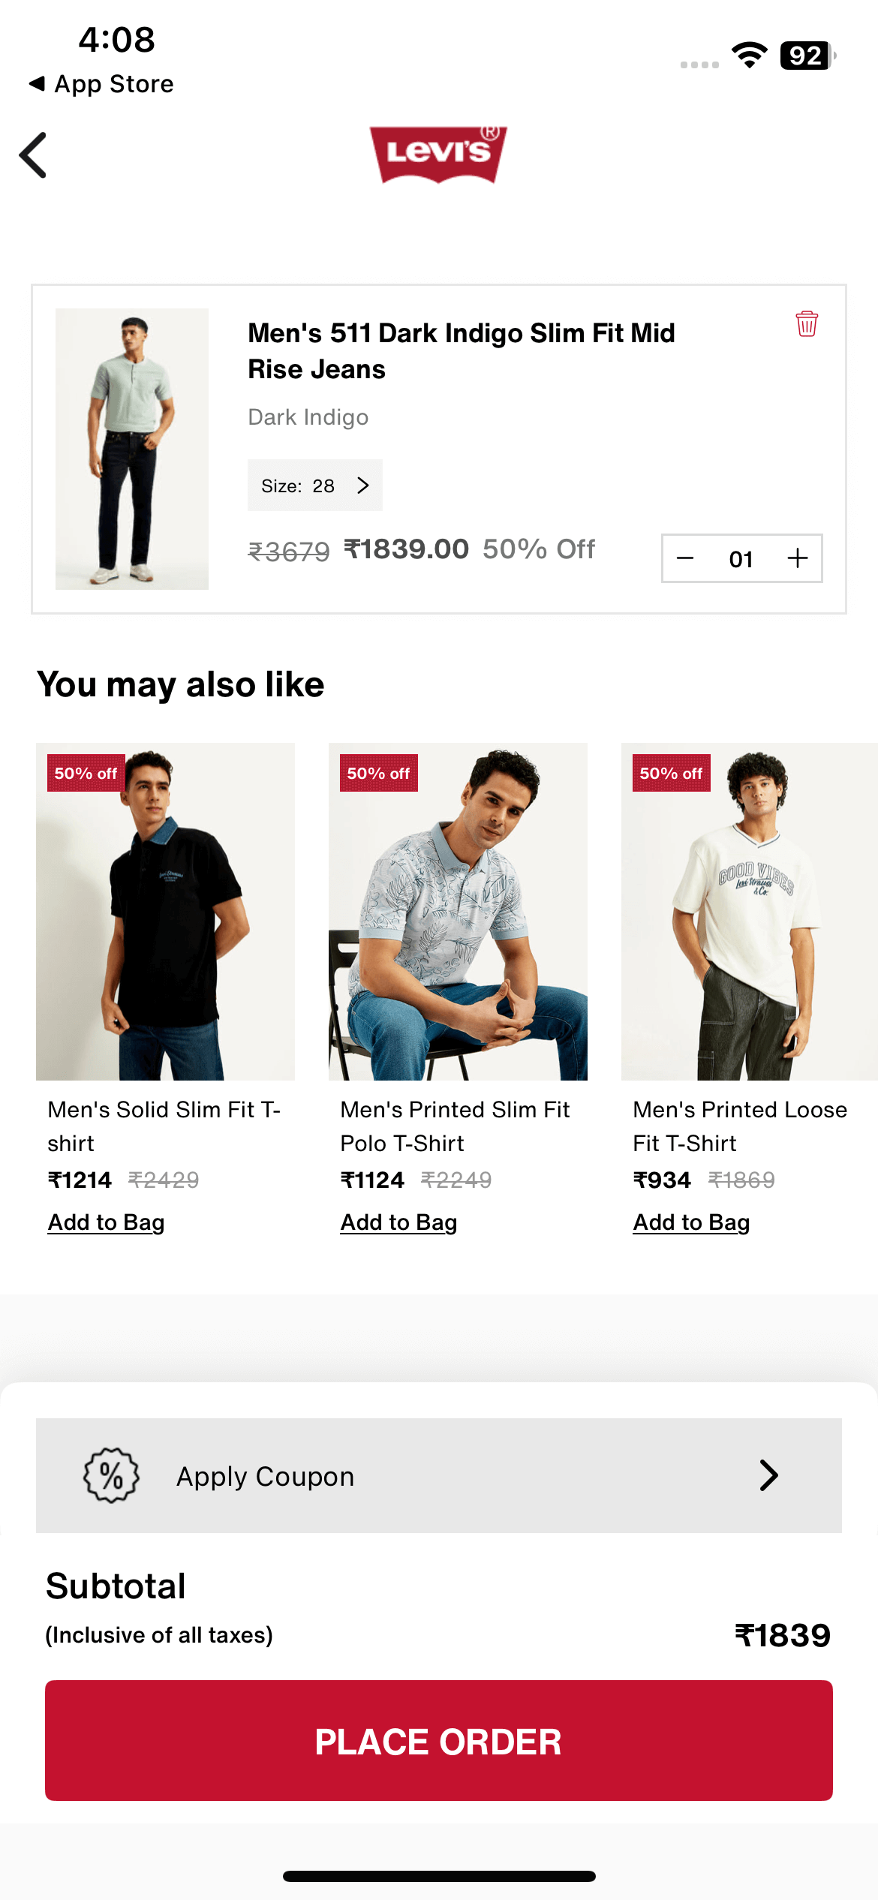Viewport: 878px width, 1900px height.
Task: Delete jeans using the trash icon
Action: 807,324
